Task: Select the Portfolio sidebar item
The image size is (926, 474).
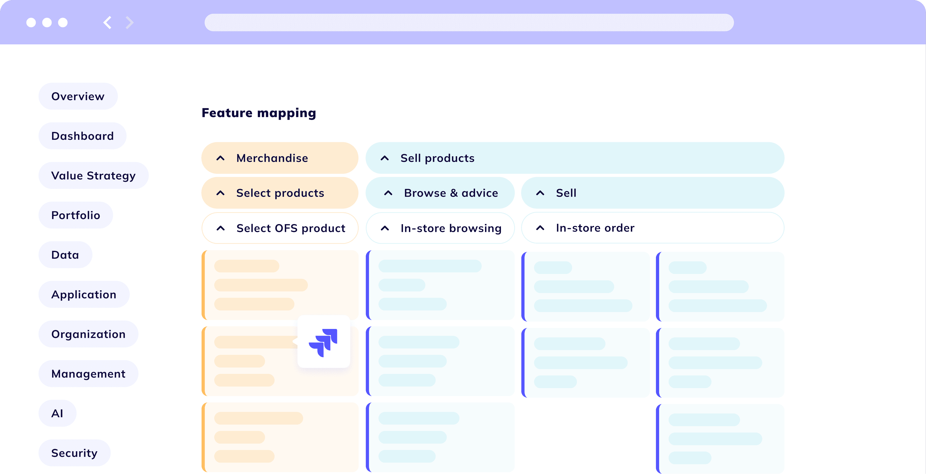Action: 76,215
